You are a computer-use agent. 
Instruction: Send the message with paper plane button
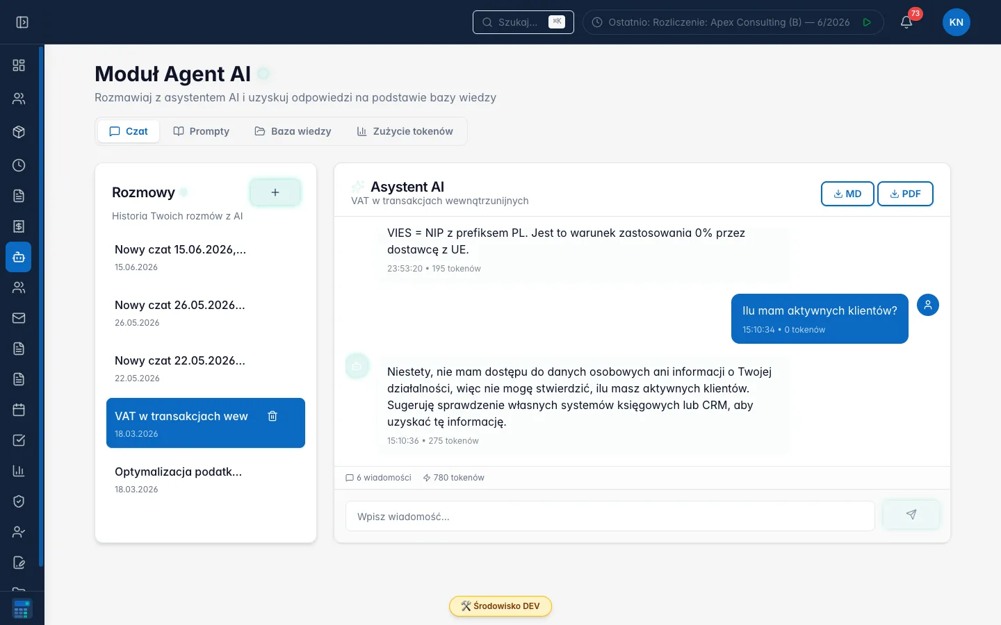911,515
